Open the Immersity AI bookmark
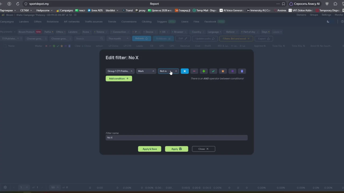This screenshot has height=193, width=344. click(x=258, y=10)
